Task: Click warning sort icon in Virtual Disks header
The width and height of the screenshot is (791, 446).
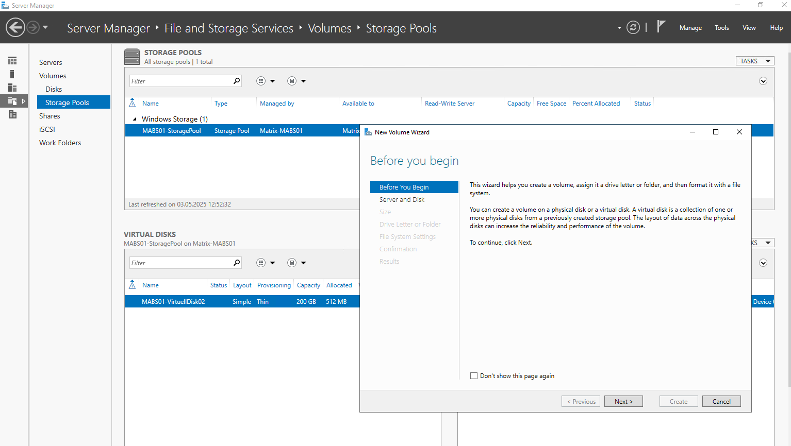Action: [133, 285]
